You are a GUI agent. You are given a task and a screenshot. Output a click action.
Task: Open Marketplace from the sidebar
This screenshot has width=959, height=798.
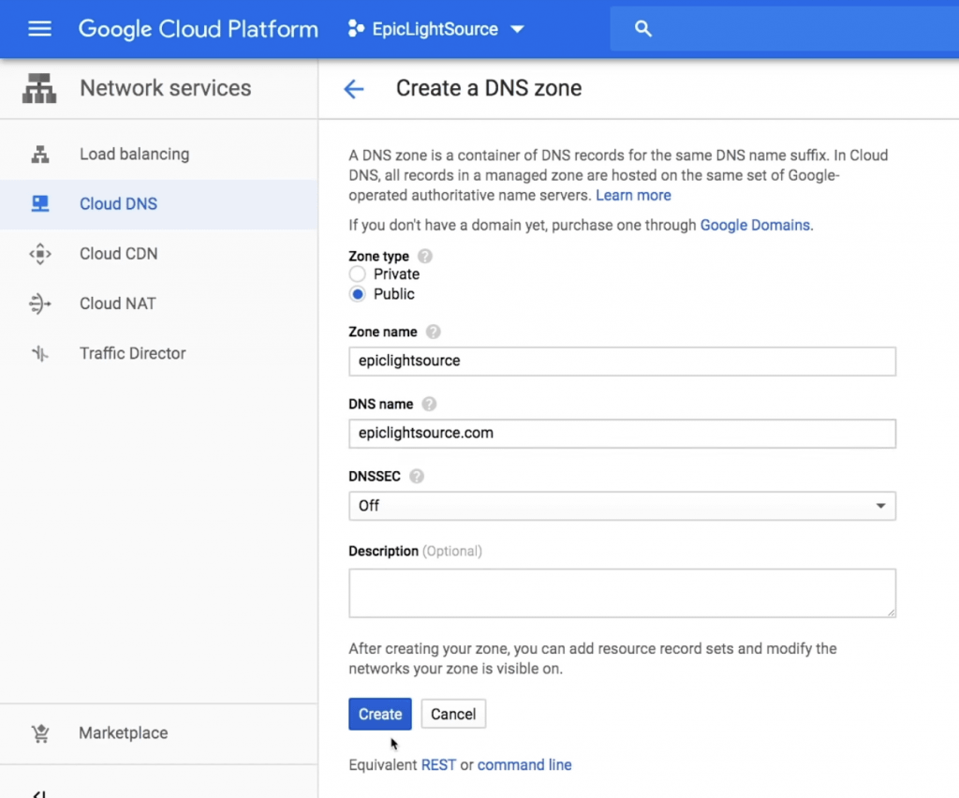(x=159, y=733)
